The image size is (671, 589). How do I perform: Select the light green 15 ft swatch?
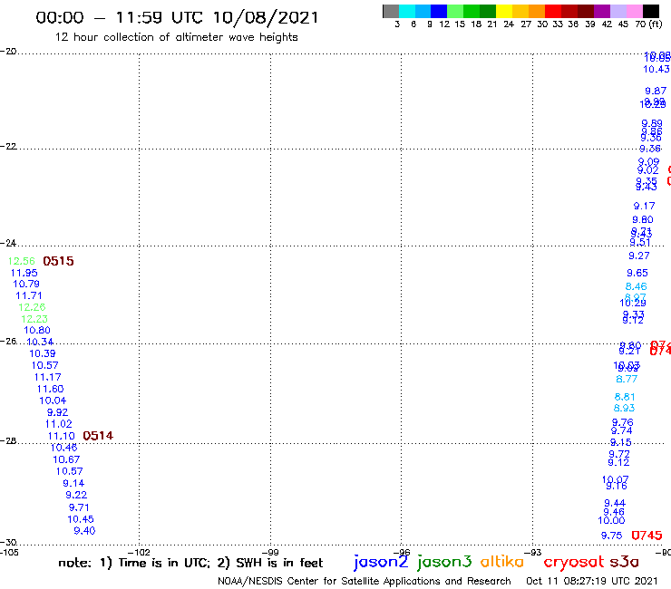point(455,12)
